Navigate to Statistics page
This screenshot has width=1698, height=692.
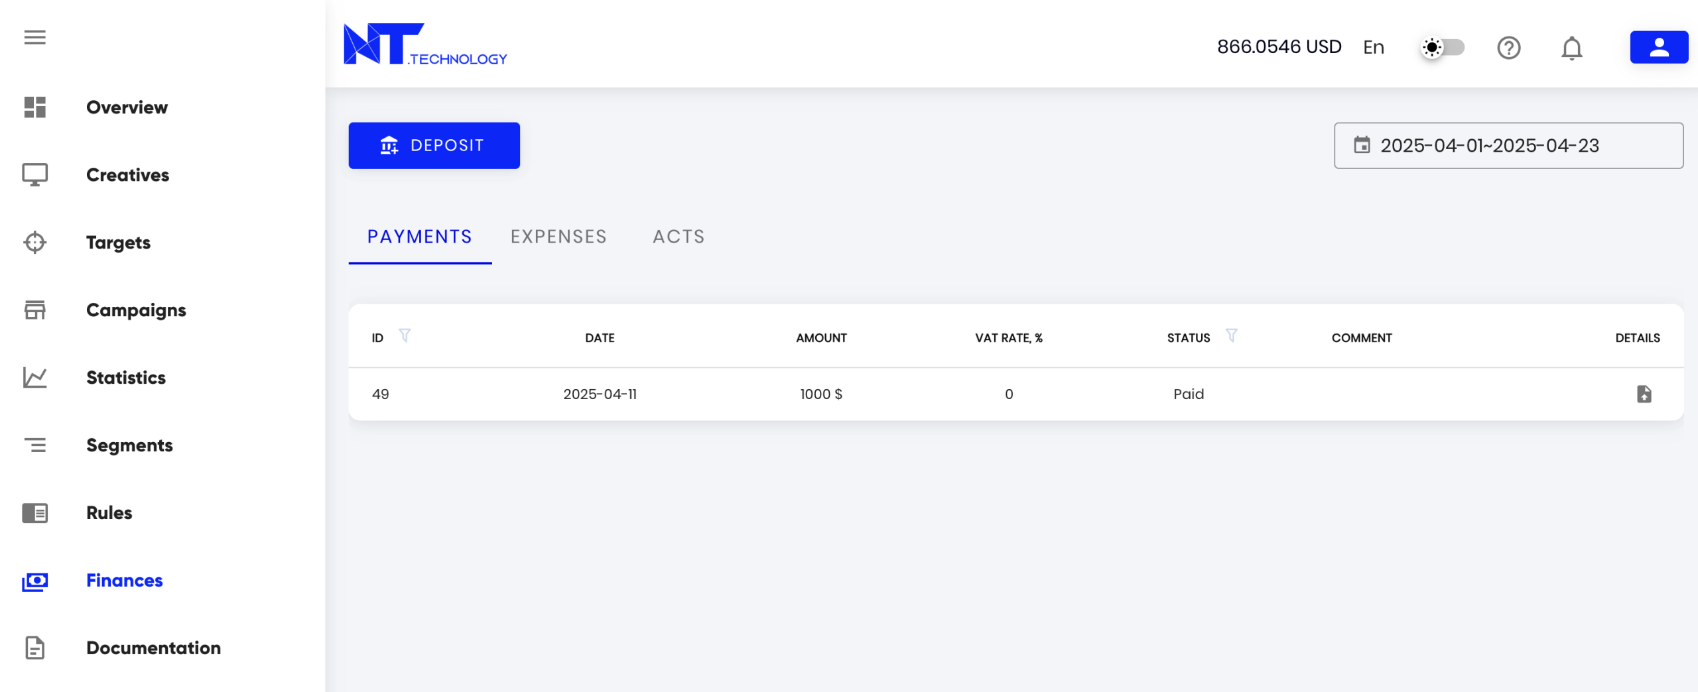coord(126,378)
